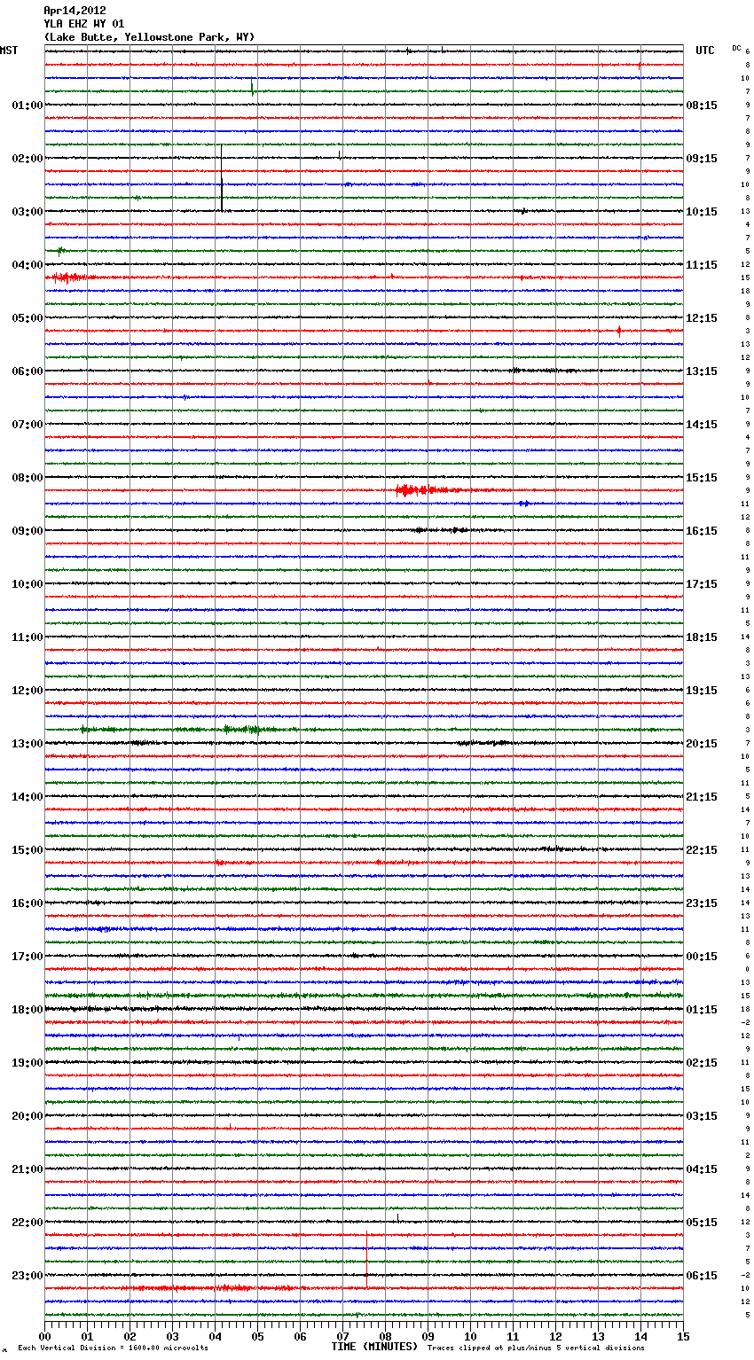Screen dimensions: 754x1360
Task: Click the "DC" column header
Action: [736, 48]
